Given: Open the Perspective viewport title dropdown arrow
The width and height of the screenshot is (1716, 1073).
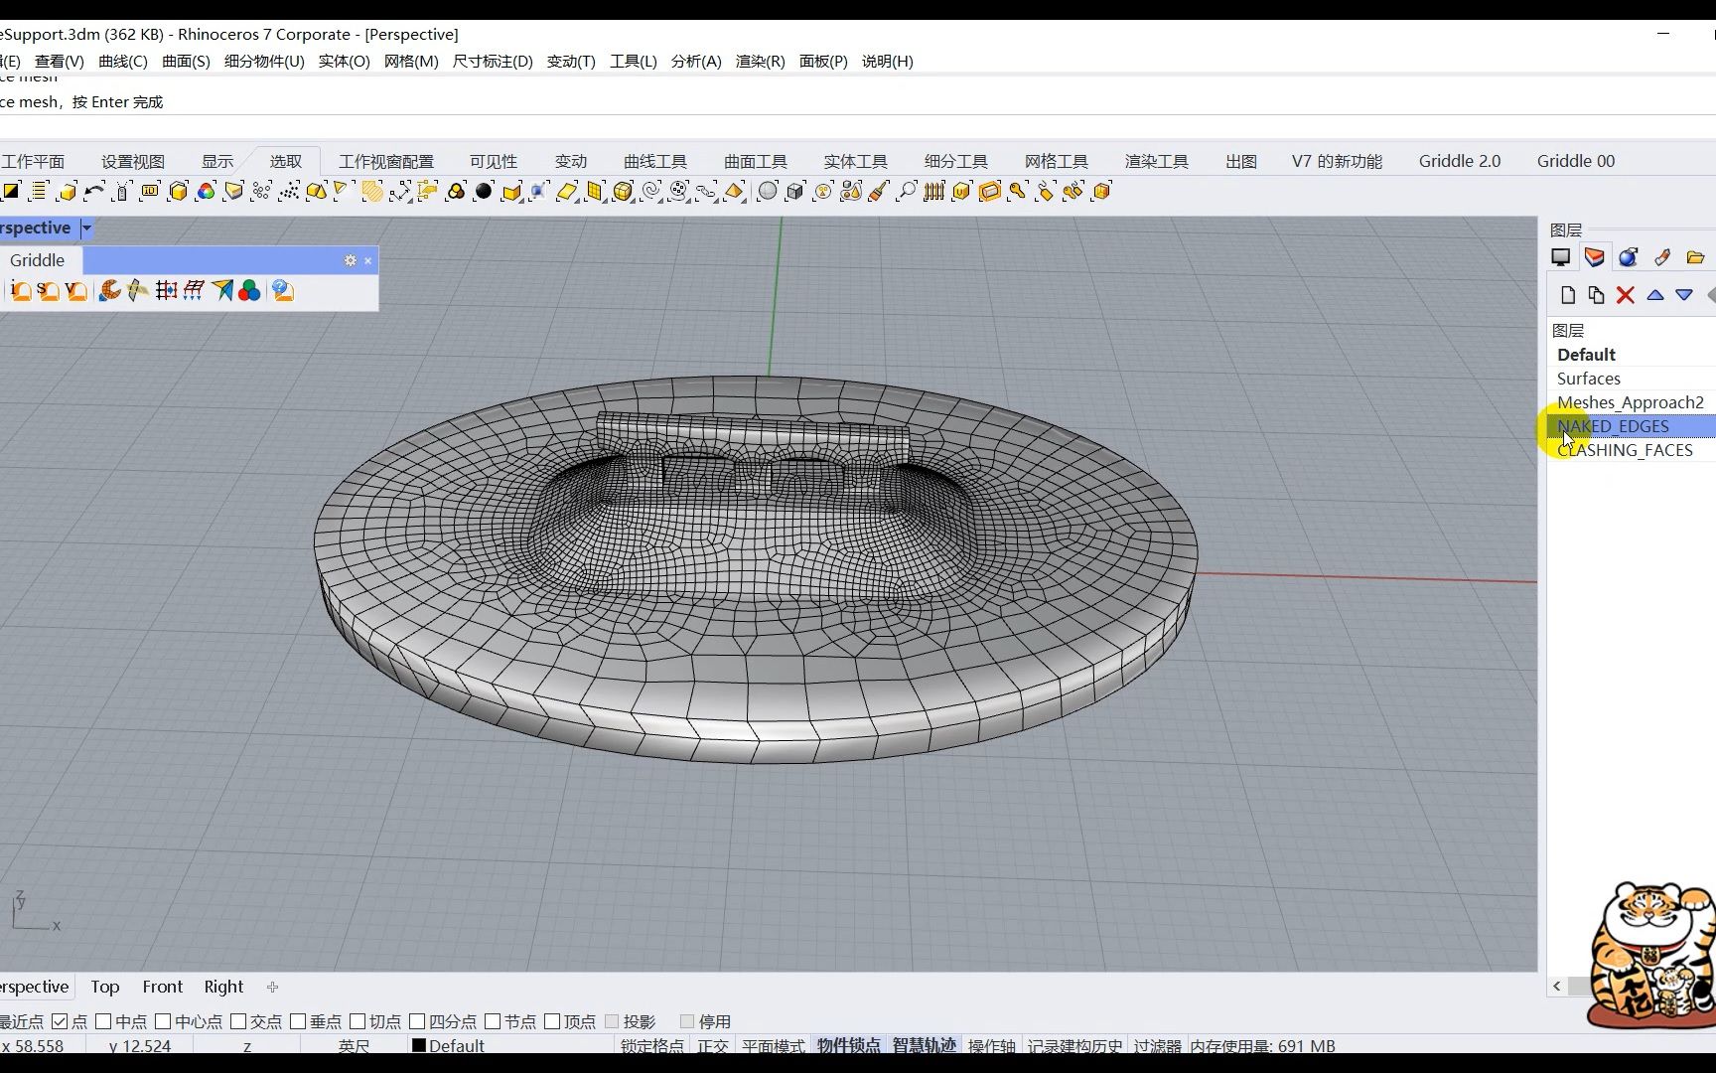Looking at the screenshot, I should tap(86, 229).
